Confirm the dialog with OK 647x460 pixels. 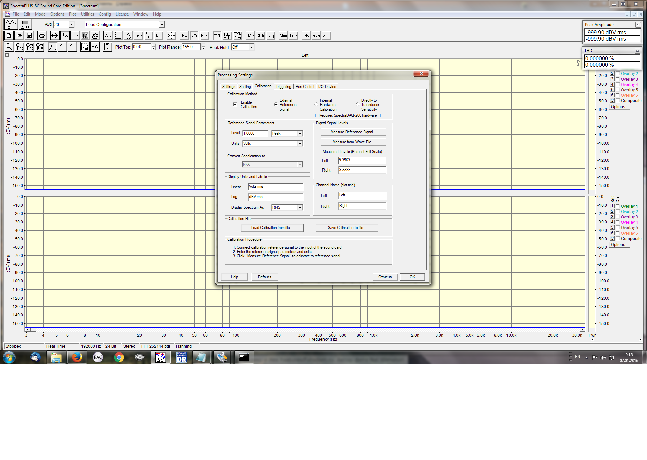[412, 277]
